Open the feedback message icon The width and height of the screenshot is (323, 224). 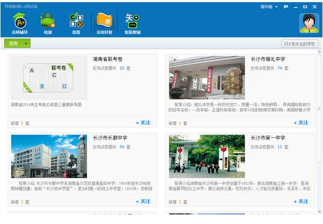point(286,7)
